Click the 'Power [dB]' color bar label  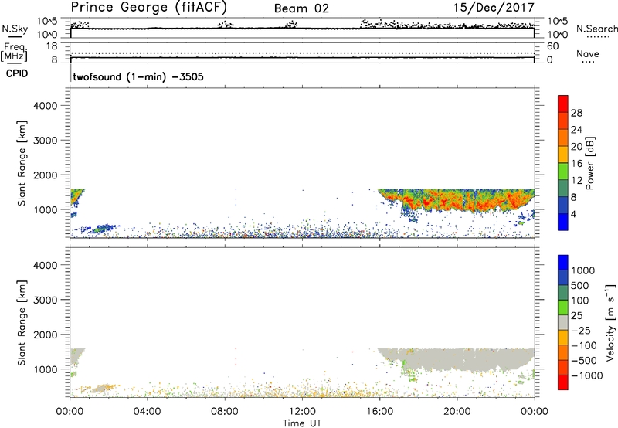tap(590, 163)
